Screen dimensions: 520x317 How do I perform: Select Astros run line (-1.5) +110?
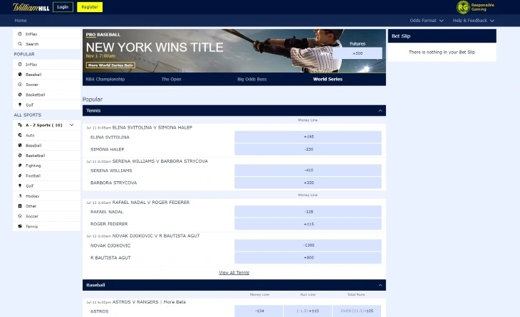tap(308, 311)
